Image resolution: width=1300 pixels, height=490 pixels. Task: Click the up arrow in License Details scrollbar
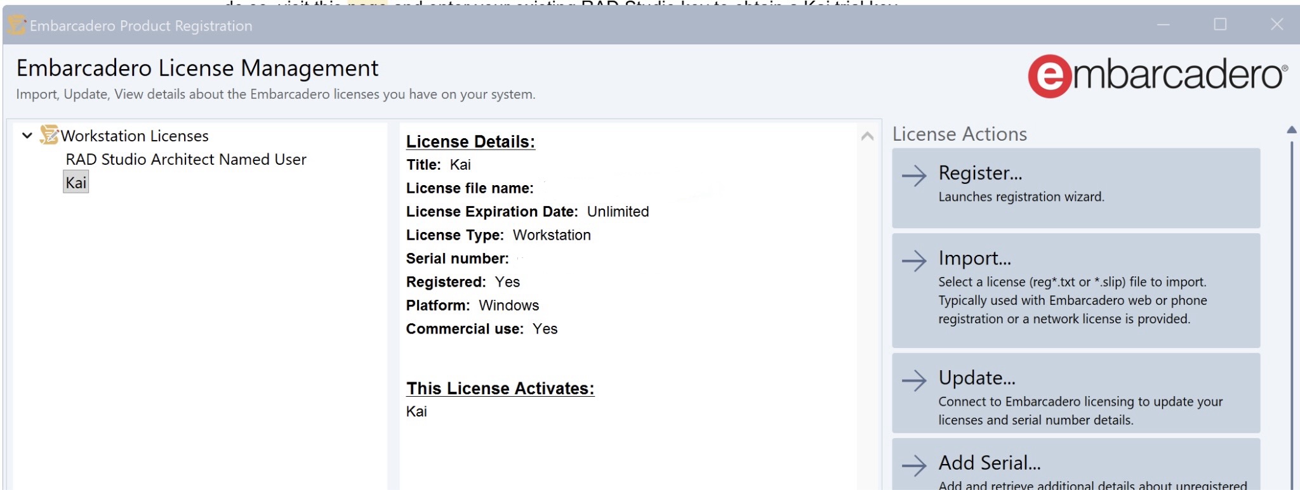point(867,136)
